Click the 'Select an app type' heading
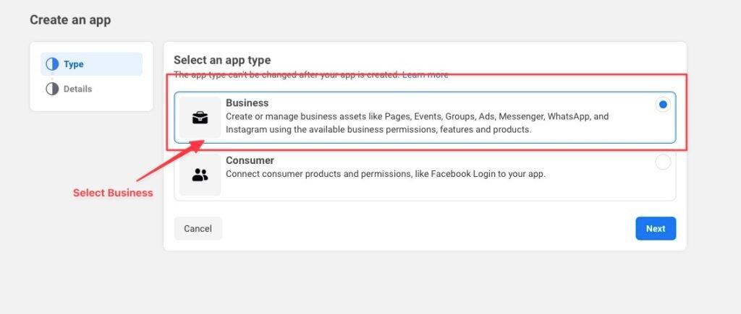This screenshot has width=741, height=314. [222, 60]
